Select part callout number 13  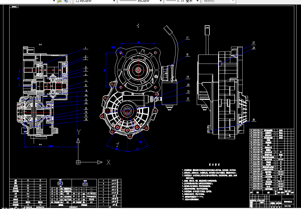pos(86,109)
